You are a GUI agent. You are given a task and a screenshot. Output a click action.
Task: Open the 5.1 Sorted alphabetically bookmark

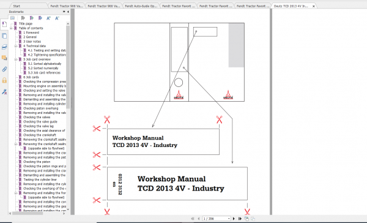45,64
